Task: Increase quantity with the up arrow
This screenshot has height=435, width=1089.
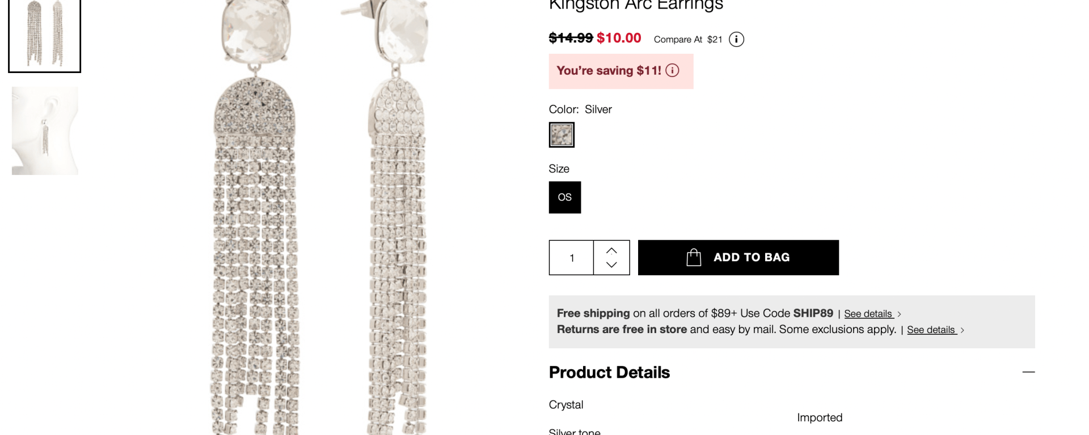Action: tap(611, 250)
